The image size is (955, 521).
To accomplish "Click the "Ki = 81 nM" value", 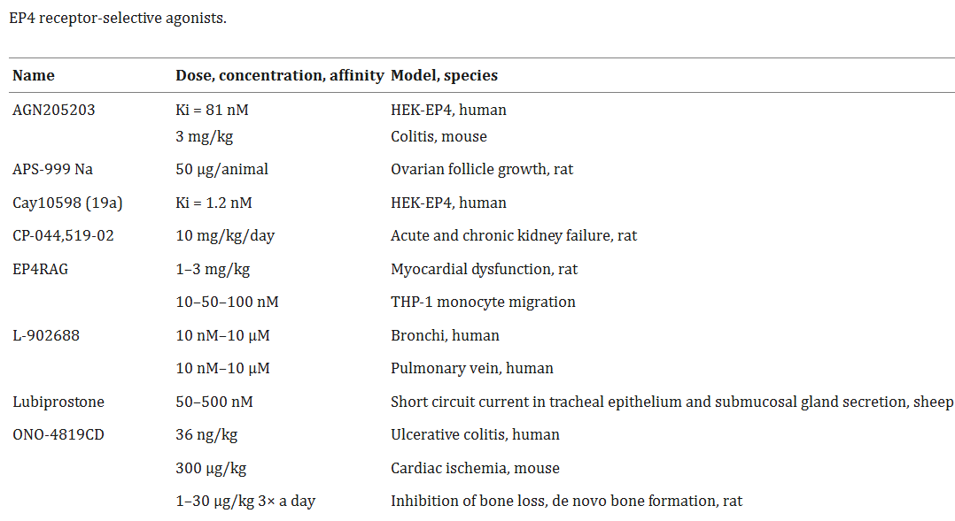I will click(219, 110).
